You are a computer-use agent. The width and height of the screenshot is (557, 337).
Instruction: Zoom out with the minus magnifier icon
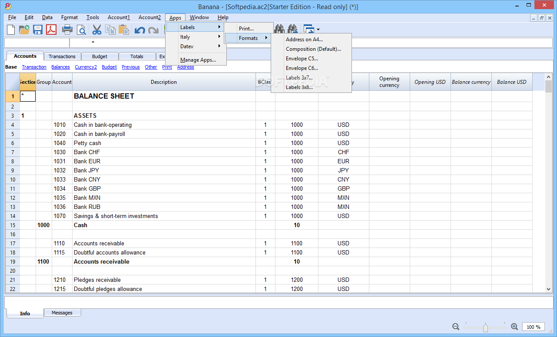pos(456,327)
